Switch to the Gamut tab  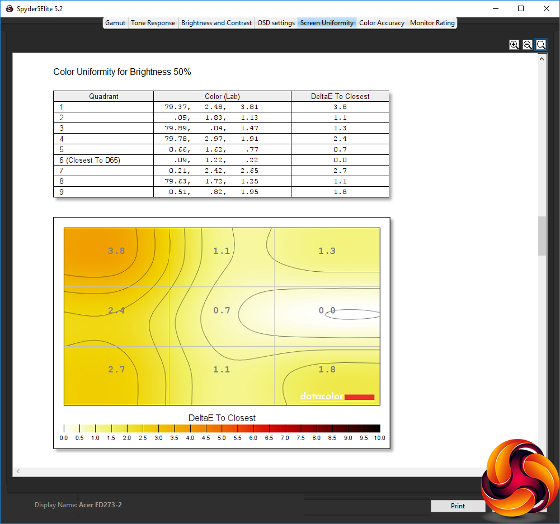point(115,23)
